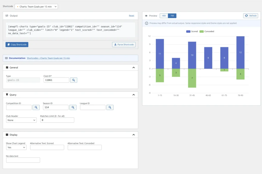
Task: Click the Copy Shortcode button
Action: tap(17, 45)
